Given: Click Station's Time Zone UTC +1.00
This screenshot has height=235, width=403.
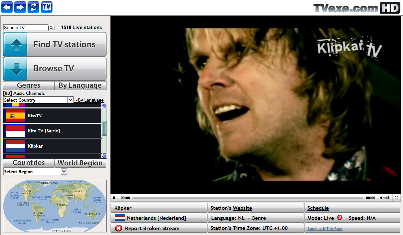Looking at the screenshot, I should [x=255, y=228].
